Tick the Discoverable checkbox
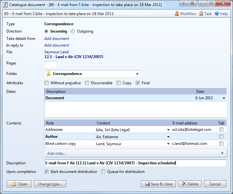The image size is (233, 194). pyautogui.click(x=87, y=83)
